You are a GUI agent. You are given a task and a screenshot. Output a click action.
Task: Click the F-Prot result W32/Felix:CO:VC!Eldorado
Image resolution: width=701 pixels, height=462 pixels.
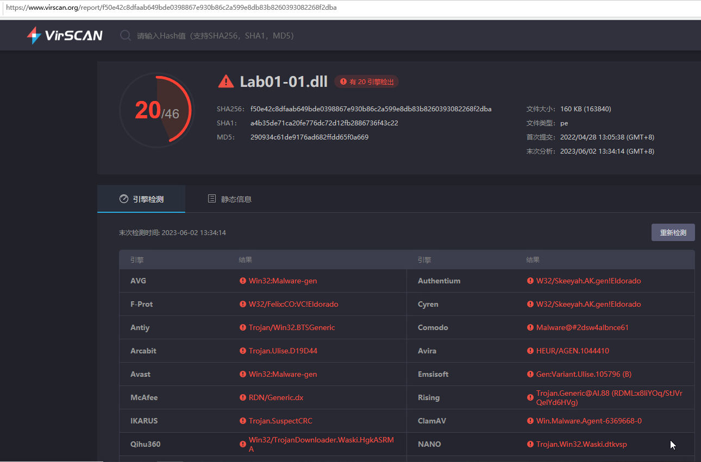coord(293,305)
